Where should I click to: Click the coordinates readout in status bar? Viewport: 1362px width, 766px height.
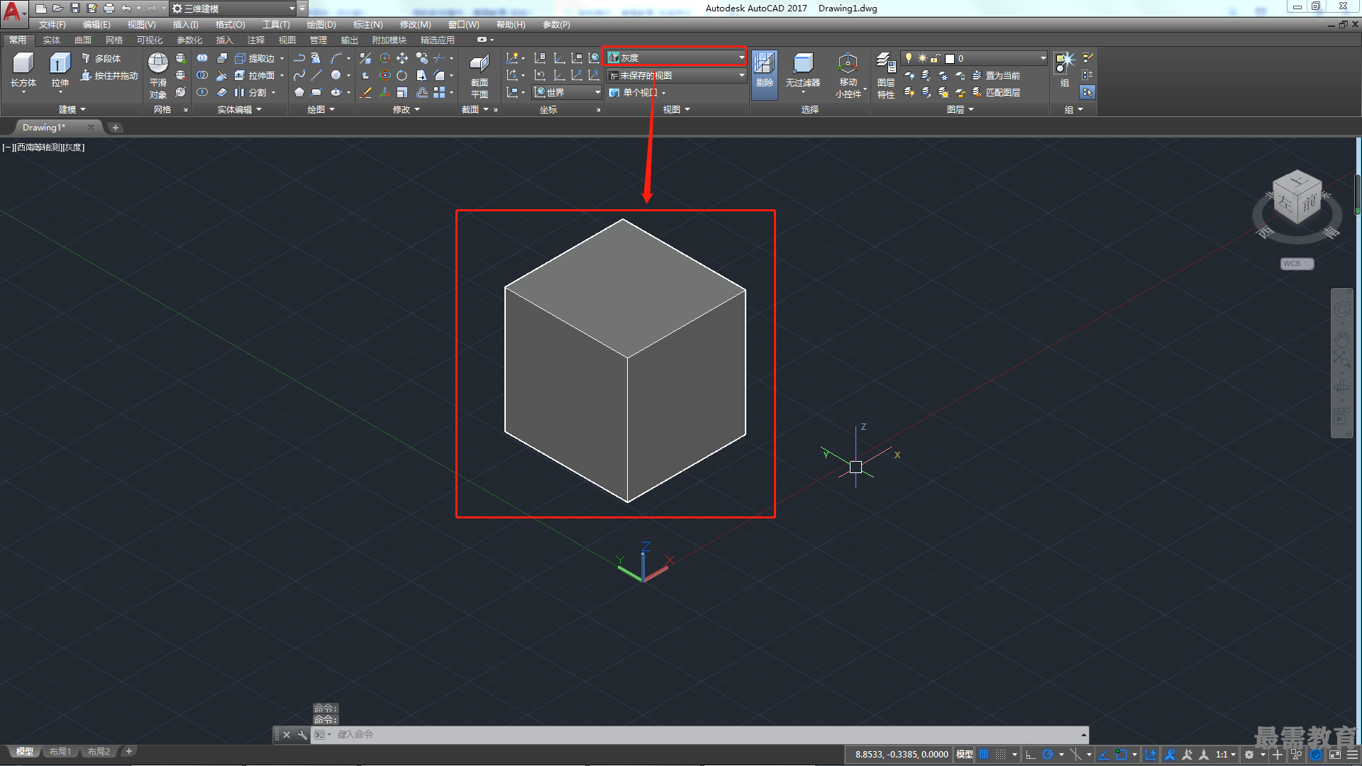click(901, 755)
